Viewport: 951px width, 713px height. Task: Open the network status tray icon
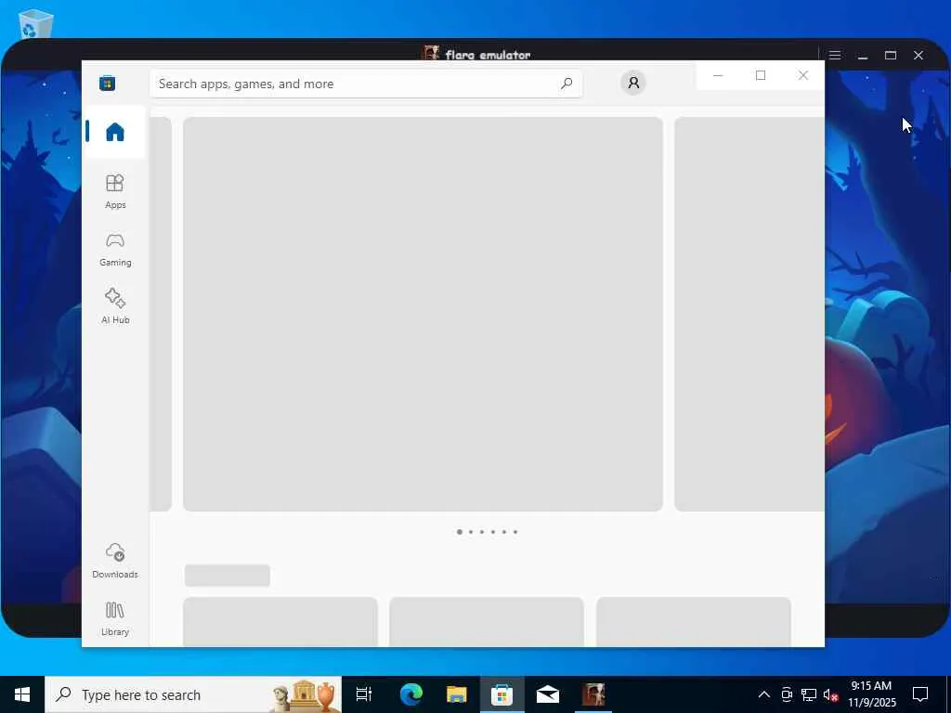(x=809, y=694)
